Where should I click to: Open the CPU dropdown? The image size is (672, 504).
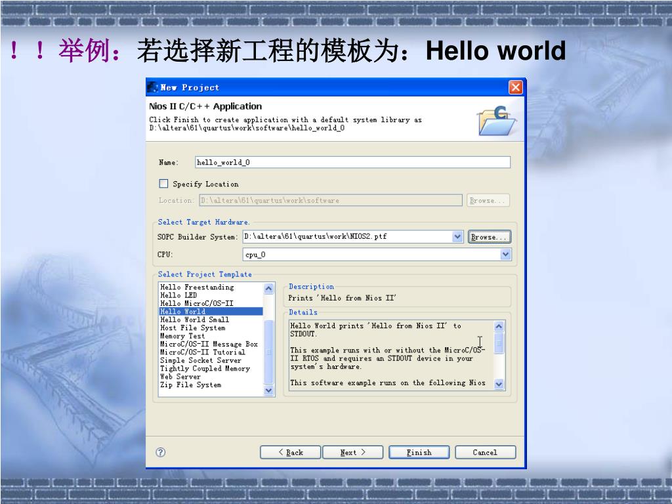point(506,255)
